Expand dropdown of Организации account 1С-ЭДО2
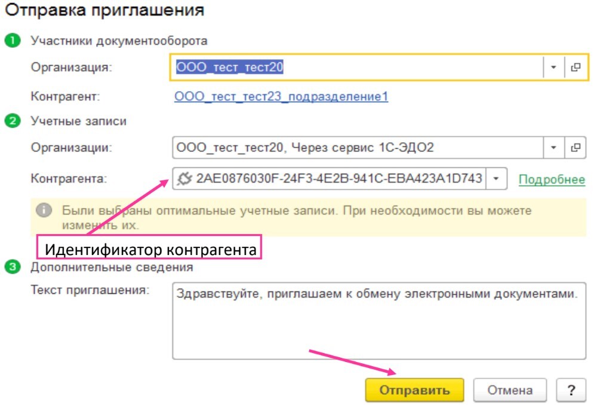Viewport: 594px width, 405px height. point(553,147)
